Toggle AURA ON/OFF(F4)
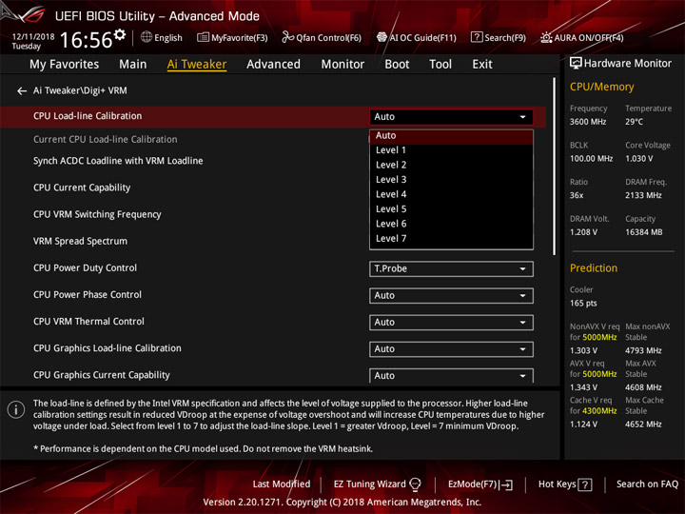This screenshot has width=685, height=514. pyautogui.click(x=581, y=37)
